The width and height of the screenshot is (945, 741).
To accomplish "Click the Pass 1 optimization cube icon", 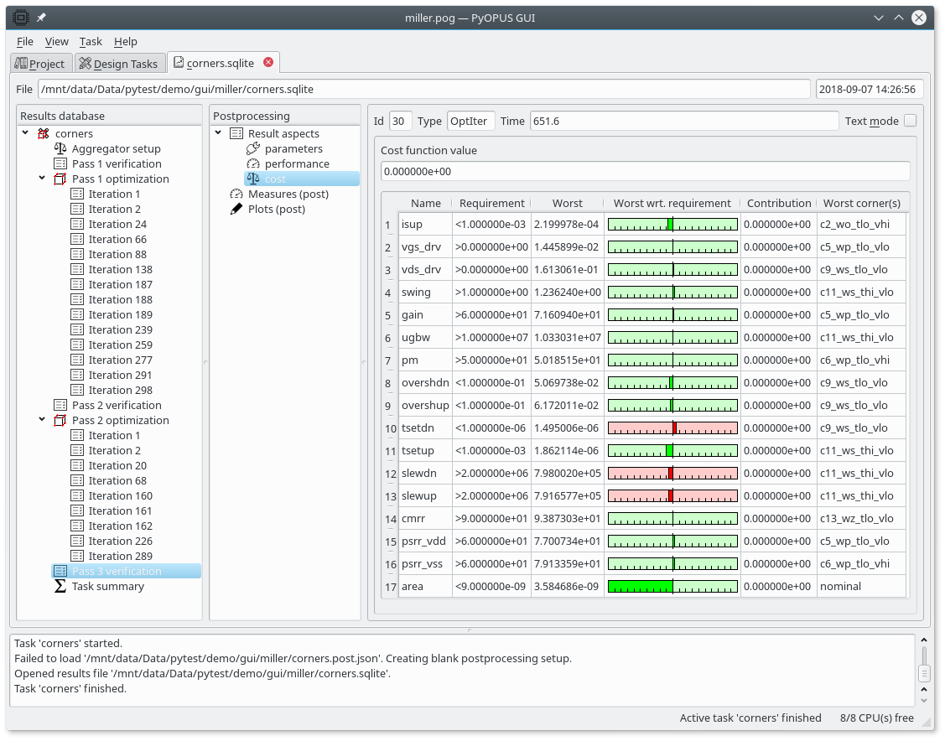I will pos(60,179).
